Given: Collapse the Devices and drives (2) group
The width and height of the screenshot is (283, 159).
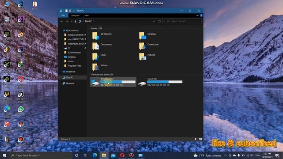Looking at the screenshot, I should 90,75.
